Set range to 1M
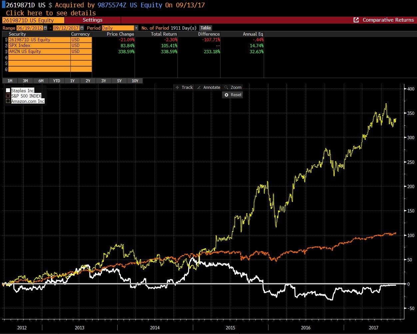 tap(10, 81)
